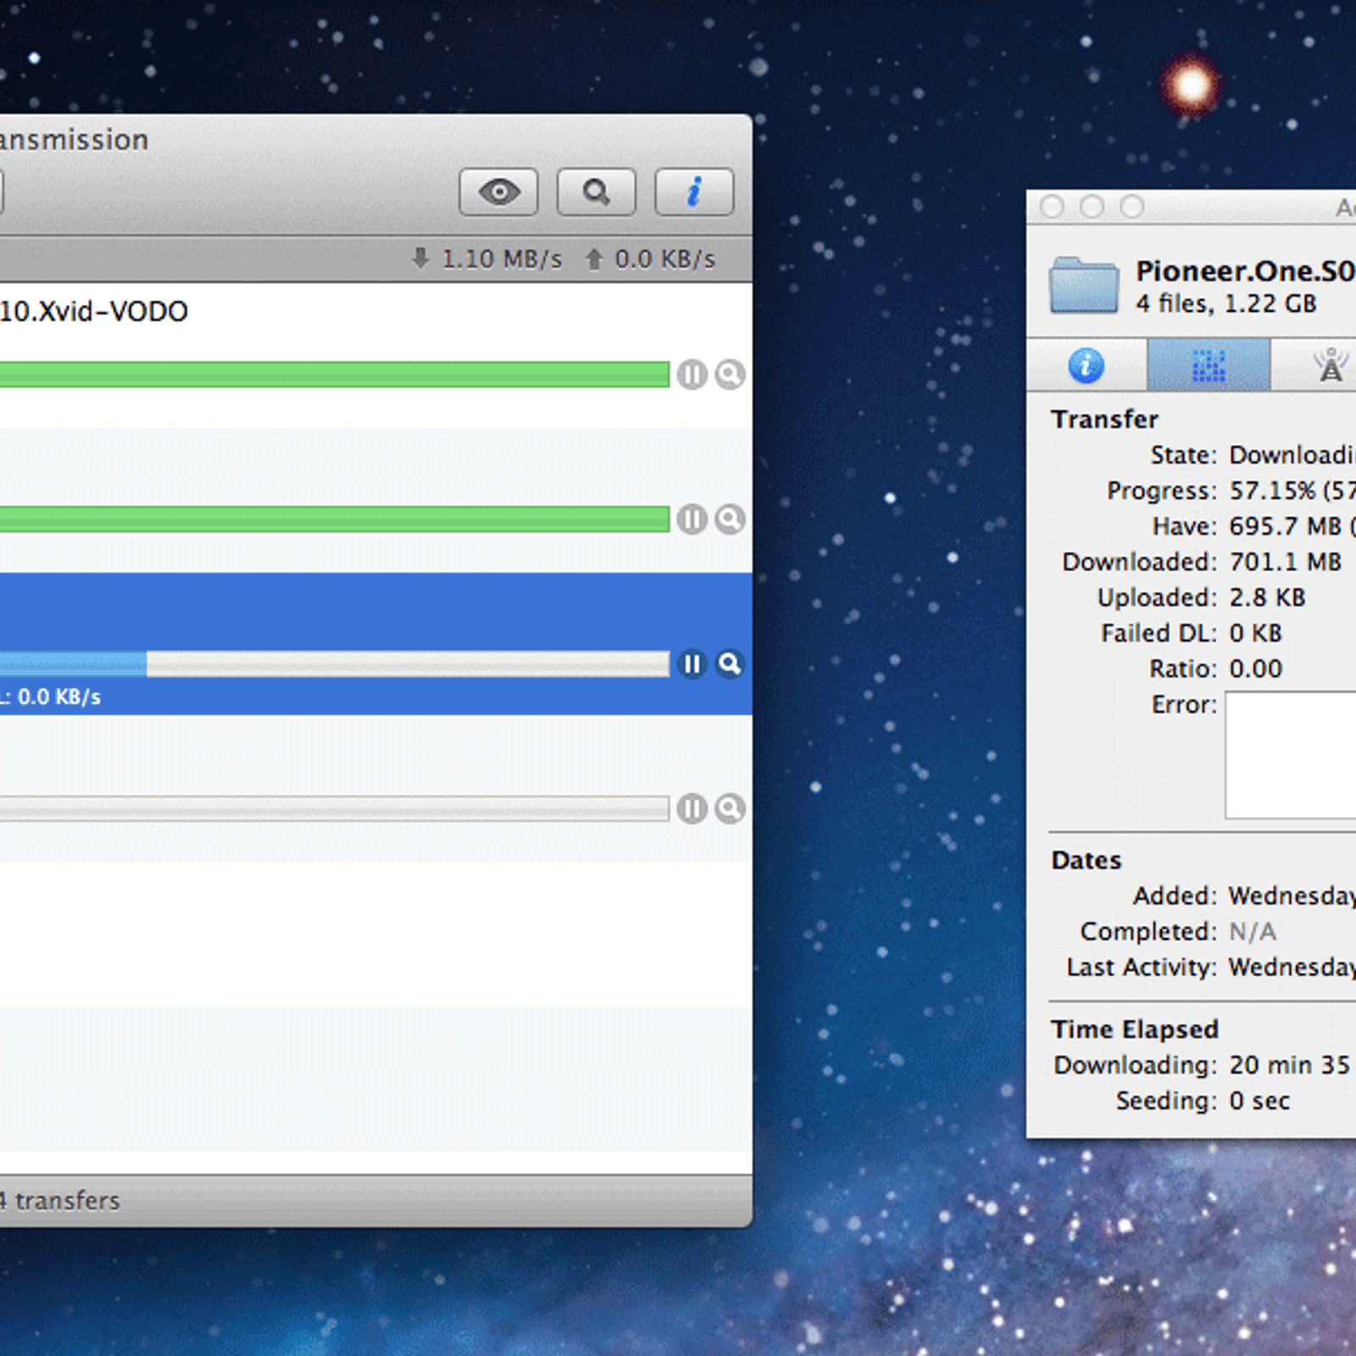The width and height of the screenshot is (1356, 1356).
Task: Reveal the second green transfer in Finder
Action: (x=730, y=519)
